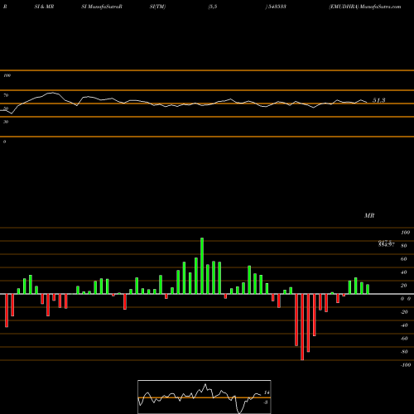Click the (5,5 parameter text

click(213, 7)
